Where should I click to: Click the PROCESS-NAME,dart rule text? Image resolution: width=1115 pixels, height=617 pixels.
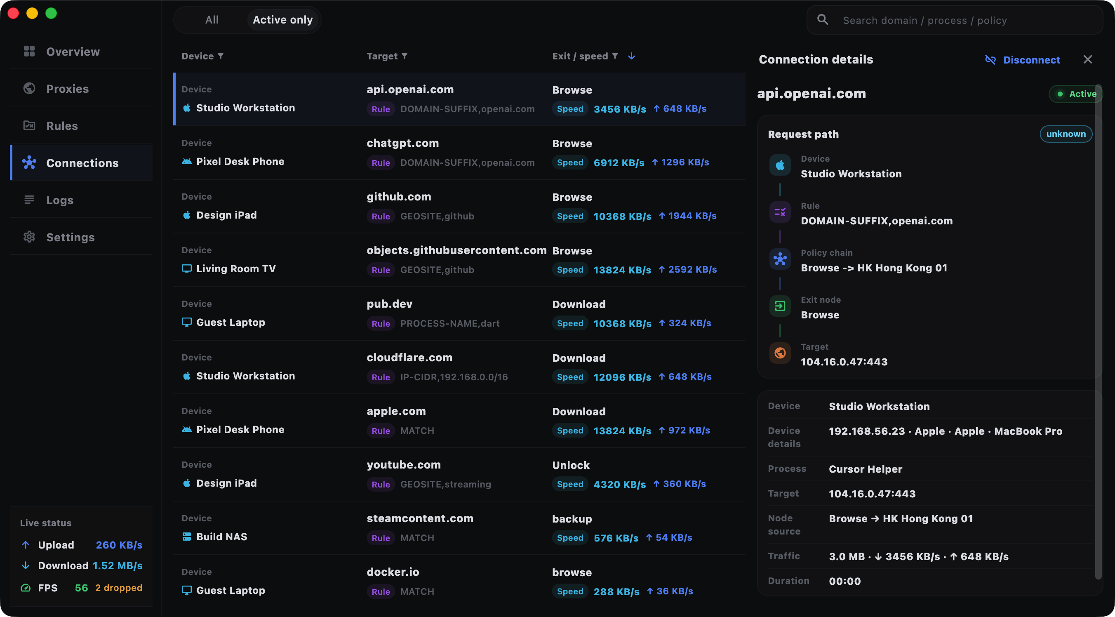tap(450, 323)
